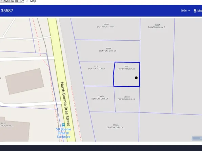Select parcel 35588 TJANDRAMULIA, B
This screenshot has height=151, width=202.
pos(126,98)
